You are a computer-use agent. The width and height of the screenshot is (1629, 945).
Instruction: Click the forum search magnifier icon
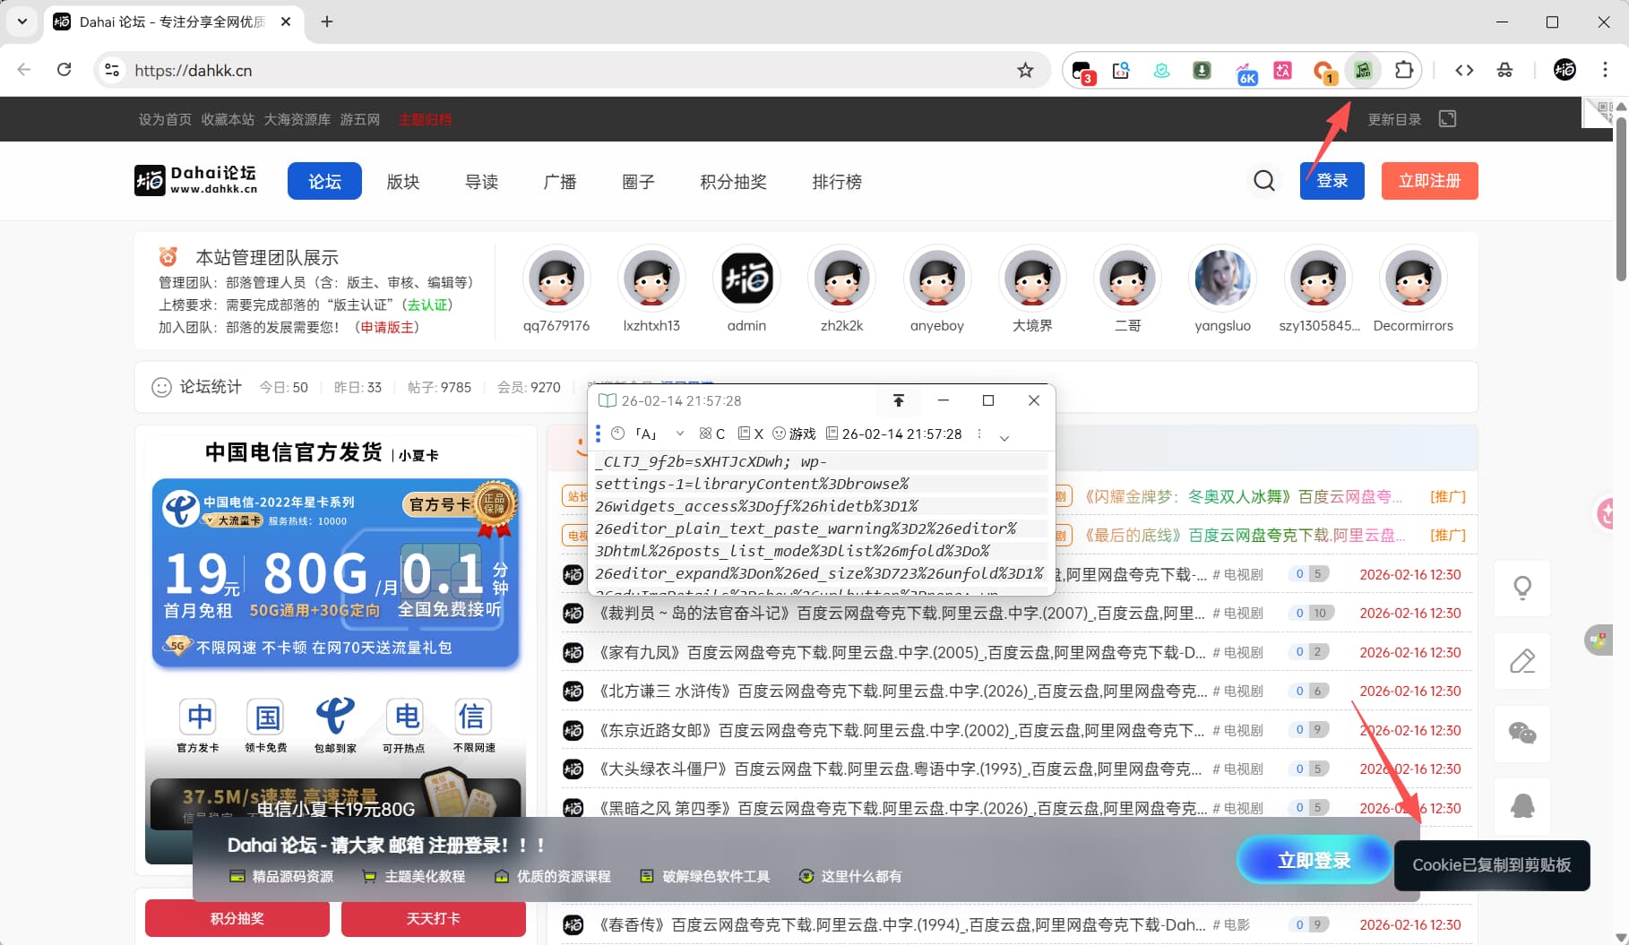click(1264, 181)
